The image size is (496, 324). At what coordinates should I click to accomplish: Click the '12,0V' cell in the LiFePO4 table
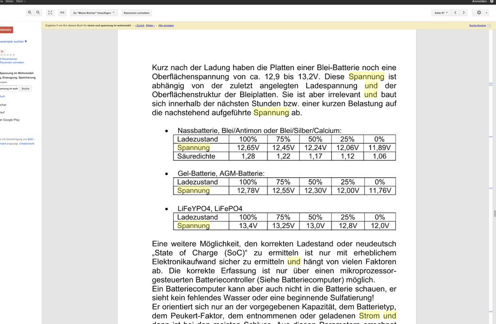coord(380,226)
